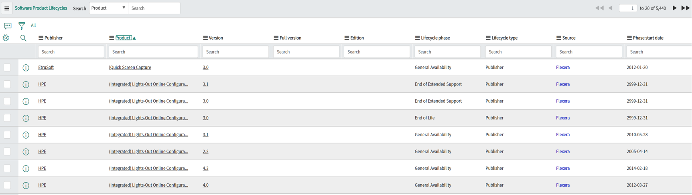
Task: Click the top global search box
Action: 154,8
